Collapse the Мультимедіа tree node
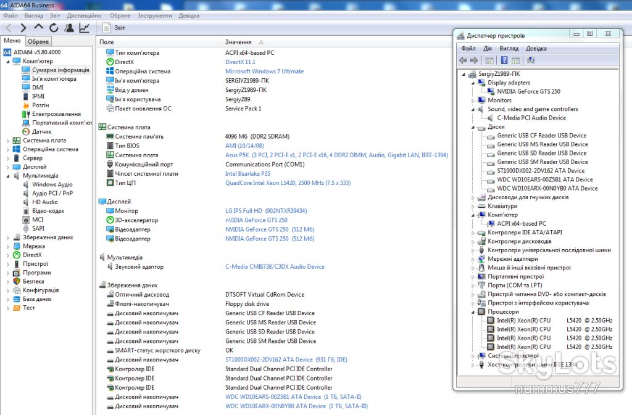Image resolution: width=632 pixels, height=415 pixels. (x=8, y=176)
